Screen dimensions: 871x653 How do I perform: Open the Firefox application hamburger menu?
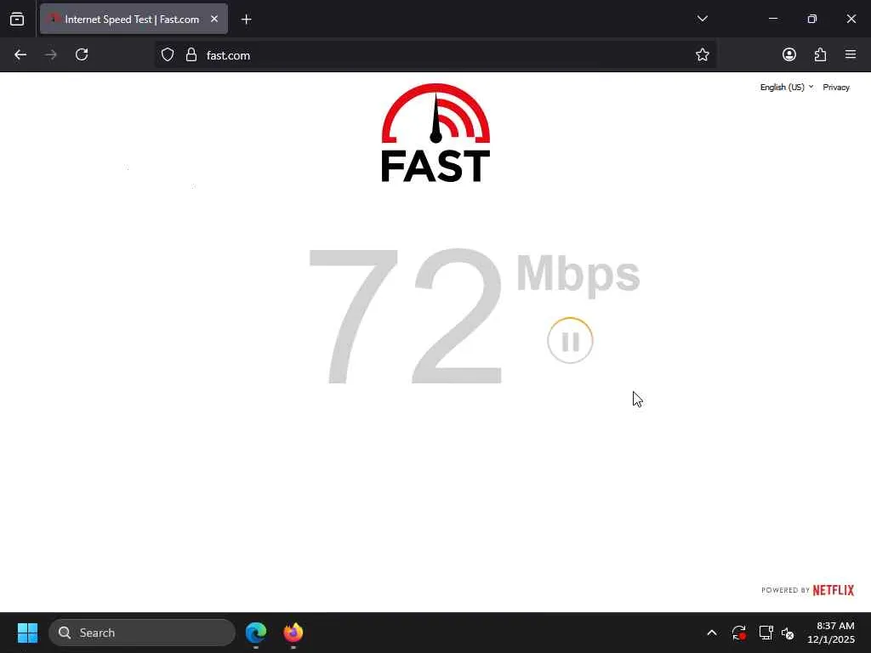coord(851,54)
